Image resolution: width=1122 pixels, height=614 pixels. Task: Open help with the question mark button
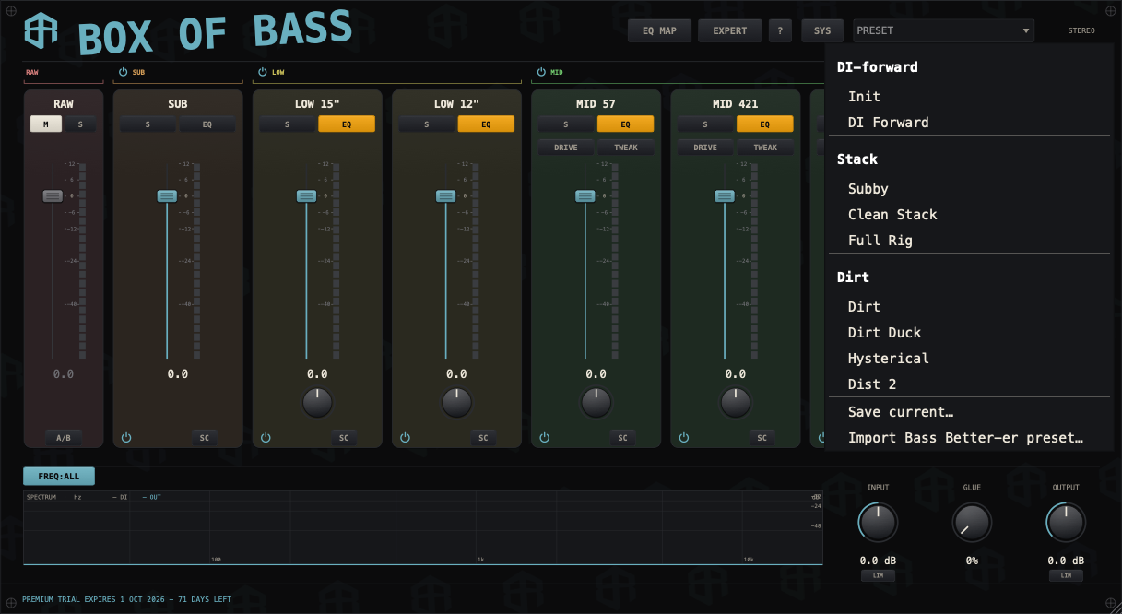click(x=780, y=30)
